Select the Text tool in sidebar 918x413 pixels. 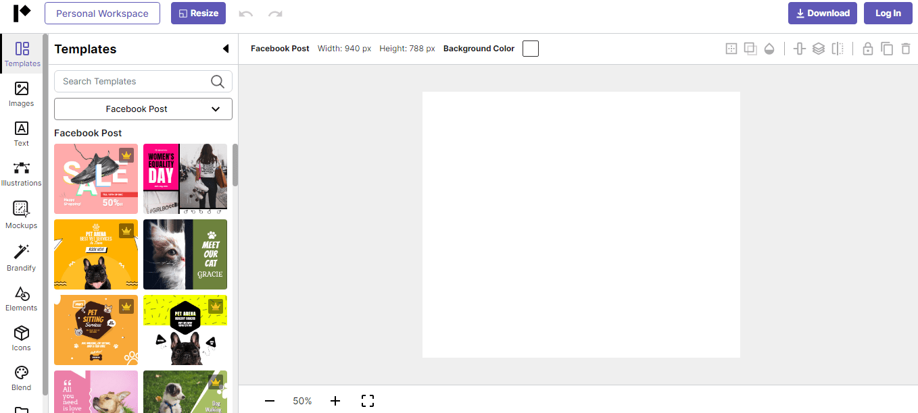tap(22, 134)
